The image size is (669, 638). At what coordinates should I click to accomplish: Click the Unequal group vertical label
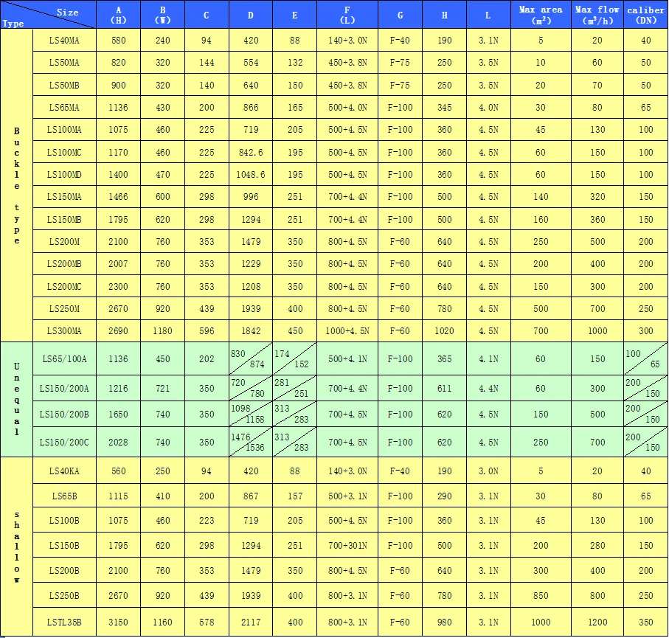coord(17,399)
